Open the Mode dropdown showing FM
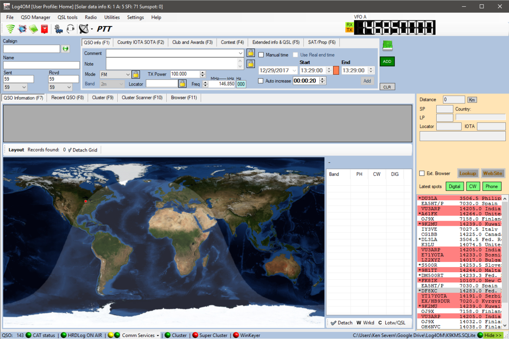Viewport: 509px width, 339px height. point(128,74)
